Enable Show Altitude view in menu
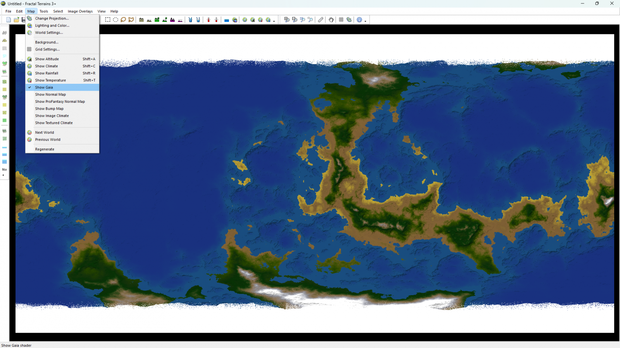 [x=47, y=59]
